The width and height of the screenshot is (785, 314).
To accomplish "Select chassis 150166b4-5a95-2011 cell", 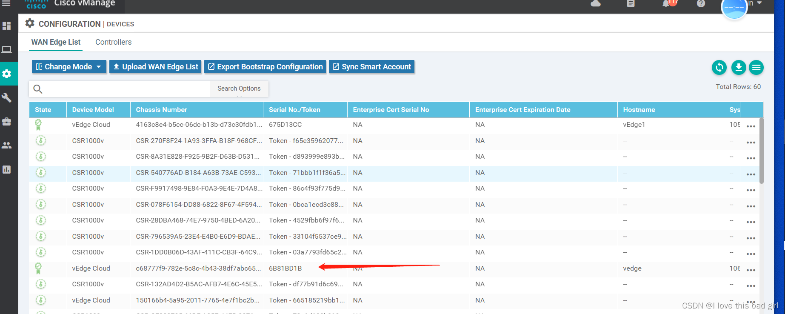I will (198, 300).
